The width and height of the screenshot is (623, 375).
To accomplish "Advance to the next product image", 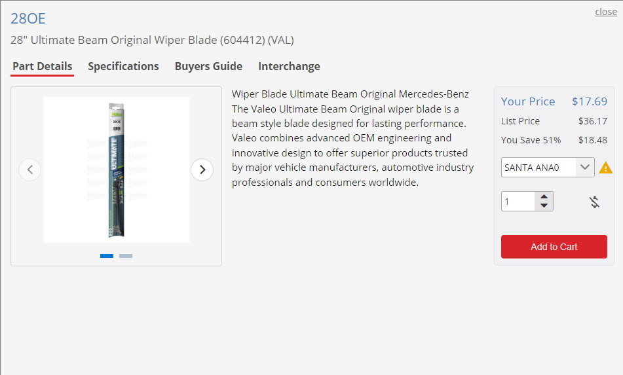I will tap(202, 170).
